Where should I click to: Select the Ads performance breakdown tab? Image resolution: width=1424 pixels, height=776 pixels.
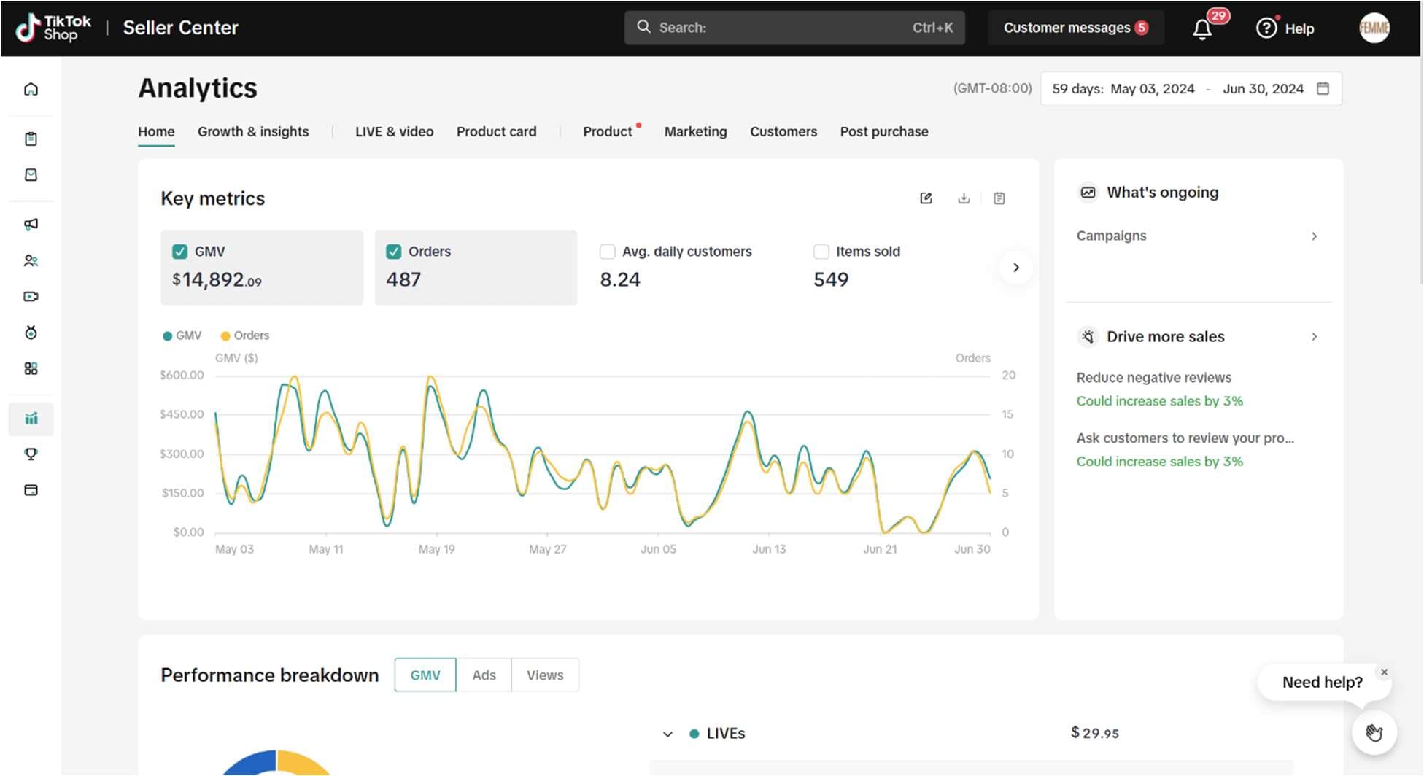coord(484,675)
